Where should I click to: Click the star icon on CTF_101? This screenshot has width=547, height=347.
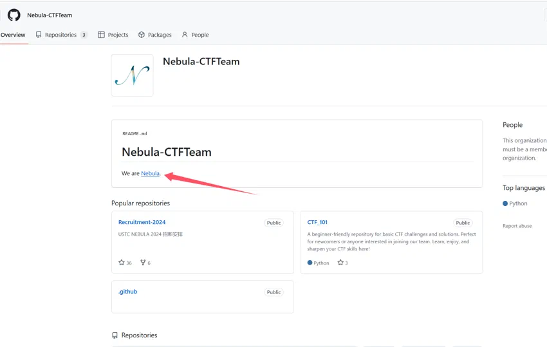(x=340, y=262)
